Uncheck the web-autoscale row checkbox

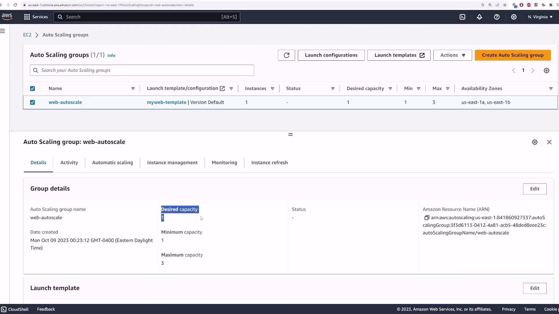point(33,102)
